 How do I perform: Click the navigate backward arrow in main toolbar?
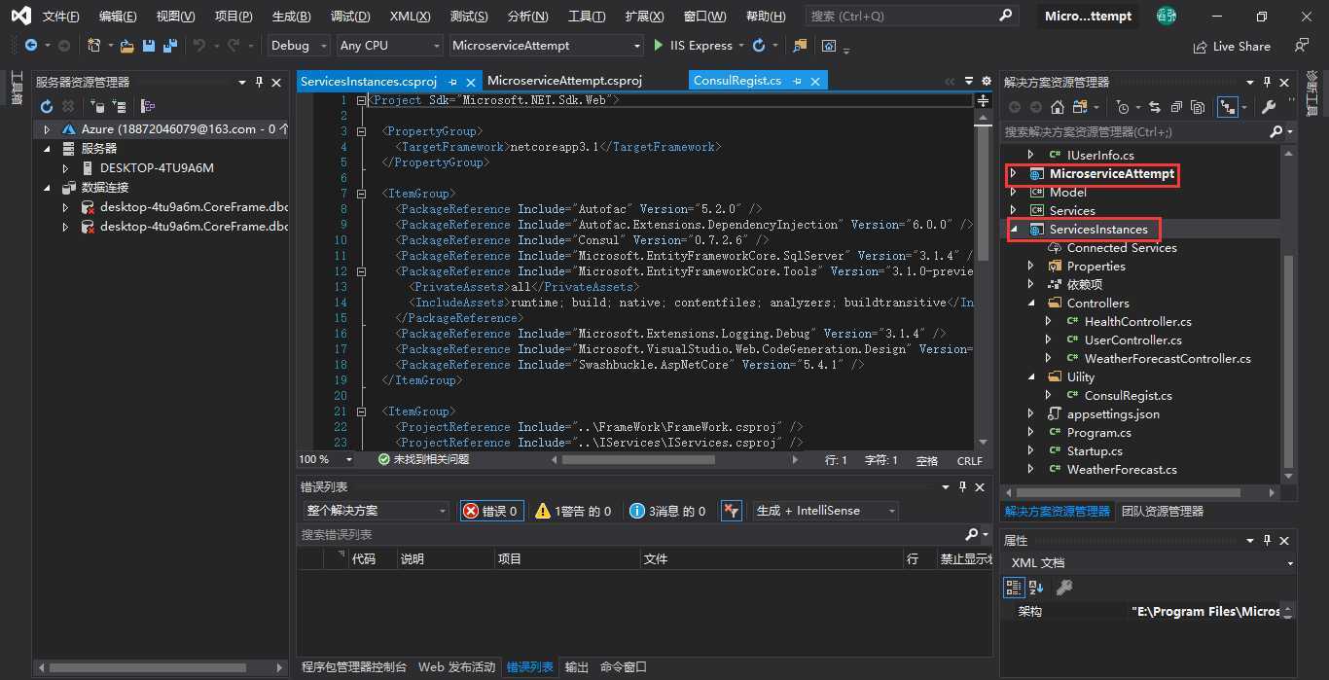coord(31,46)
